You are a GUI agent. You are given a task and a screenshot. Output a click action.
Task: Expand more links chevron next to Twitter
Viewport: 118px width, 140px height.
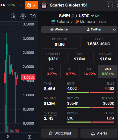tap(114, 29)
